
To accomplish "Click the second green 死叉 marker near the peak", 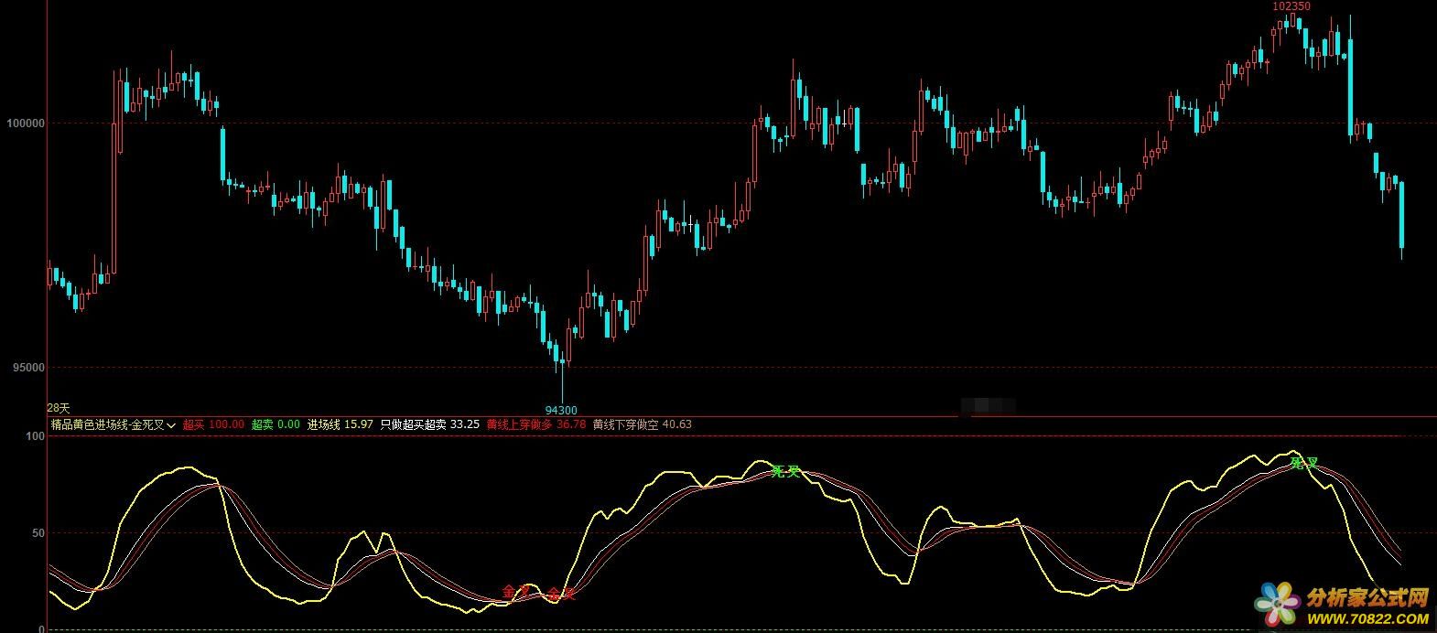I will pyautogui.click(x=1304, y=463).
